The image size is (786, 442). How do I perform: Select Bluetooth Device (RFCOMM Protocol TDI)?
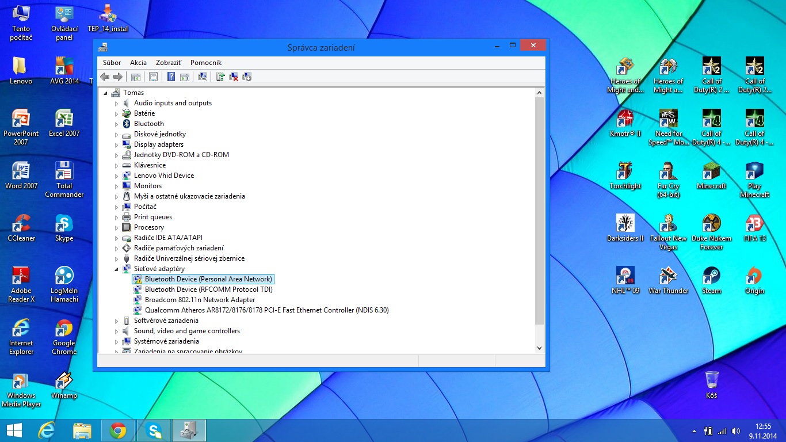point(209,289)
